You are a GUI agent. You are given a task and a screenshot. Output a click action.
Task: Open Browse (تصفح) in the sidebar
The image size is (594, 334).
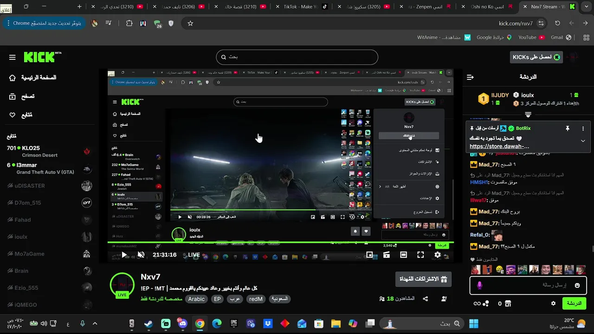click(x=22, y=96)
